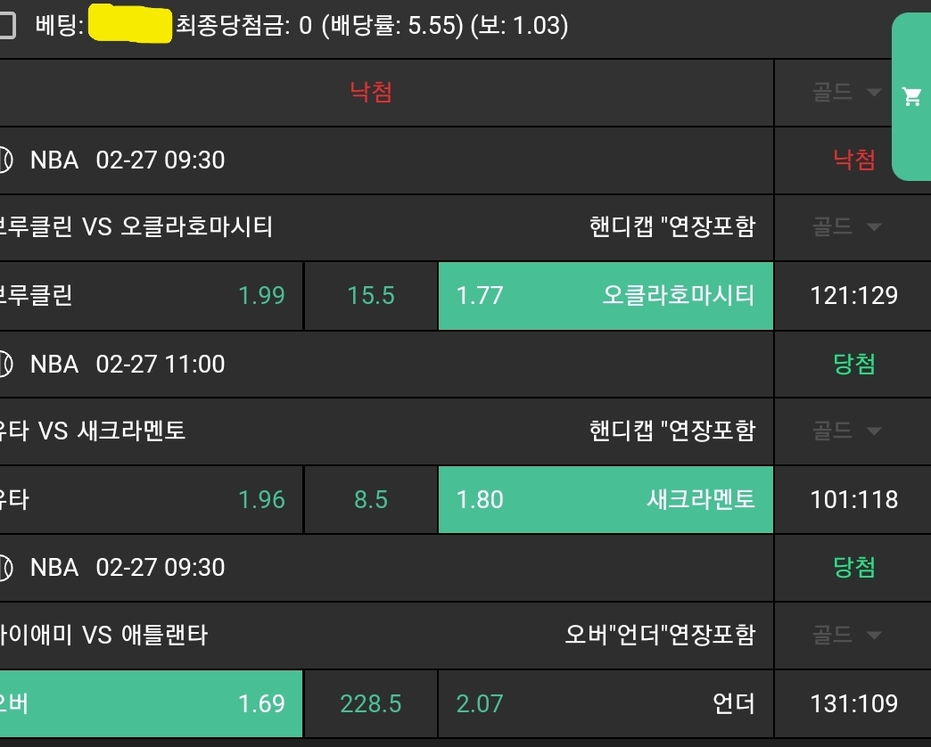Choose the 오버 1.69 option

[151, 703]
